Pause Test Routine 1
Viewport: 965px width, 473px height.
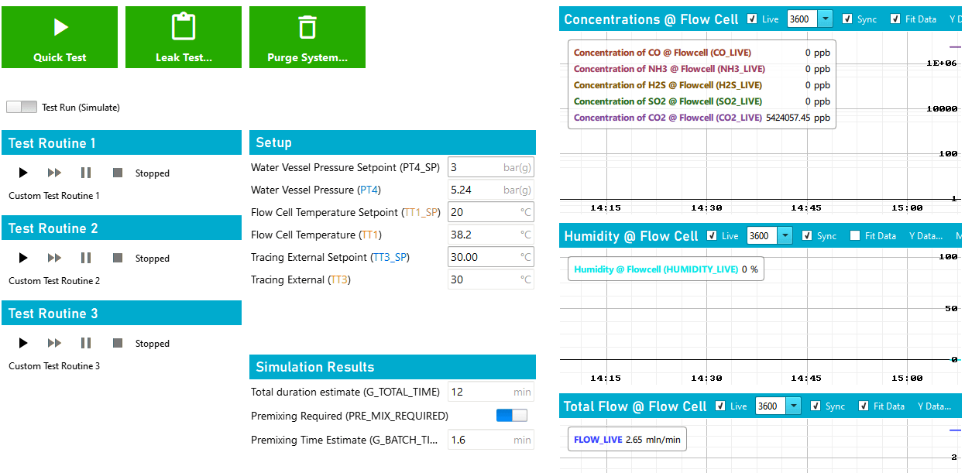click(85, 173)
